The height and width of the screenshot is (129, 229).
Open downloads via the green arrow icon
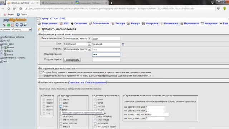coord(225,9)
